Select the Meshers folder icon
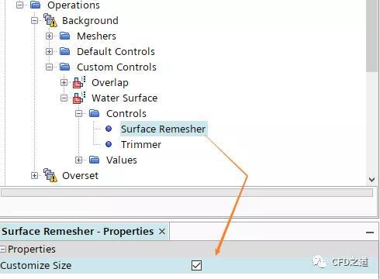The width and height of the screenshot is (380, 279). click(x=65, y=36)
